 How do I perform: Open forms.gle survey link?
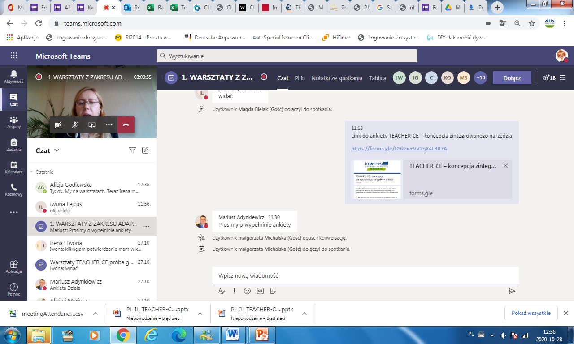[x=399, y=148]
